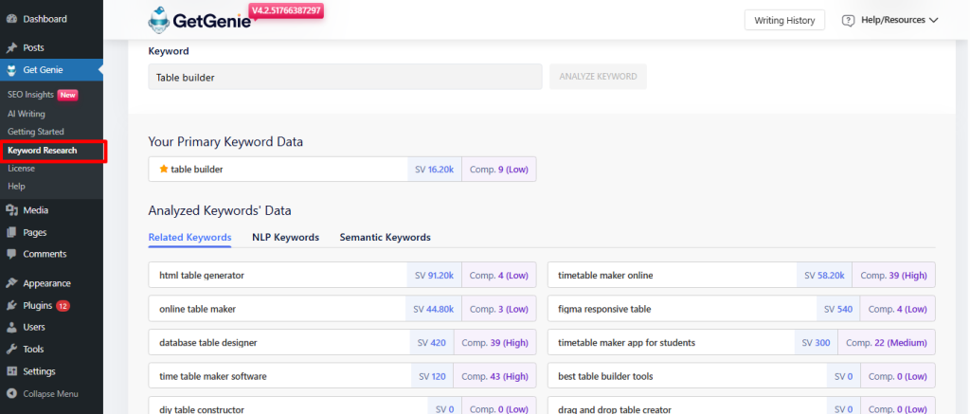Viewport: 970px width, 414px height.
Task: Select the database table designer keyword
Action: (x=342, y=342)
